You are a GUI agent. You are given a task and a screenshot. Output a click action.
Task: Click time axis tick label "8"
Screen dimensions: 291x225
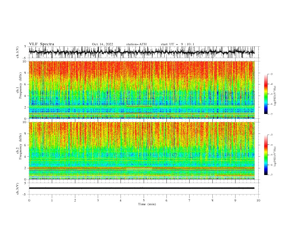[212, 200]
